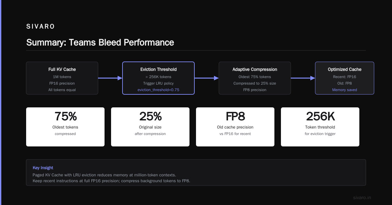392x205 pixels.
Task: Click arrow from Full KV Cache to Eviction Threshold
Action: (x=110, y=78)
